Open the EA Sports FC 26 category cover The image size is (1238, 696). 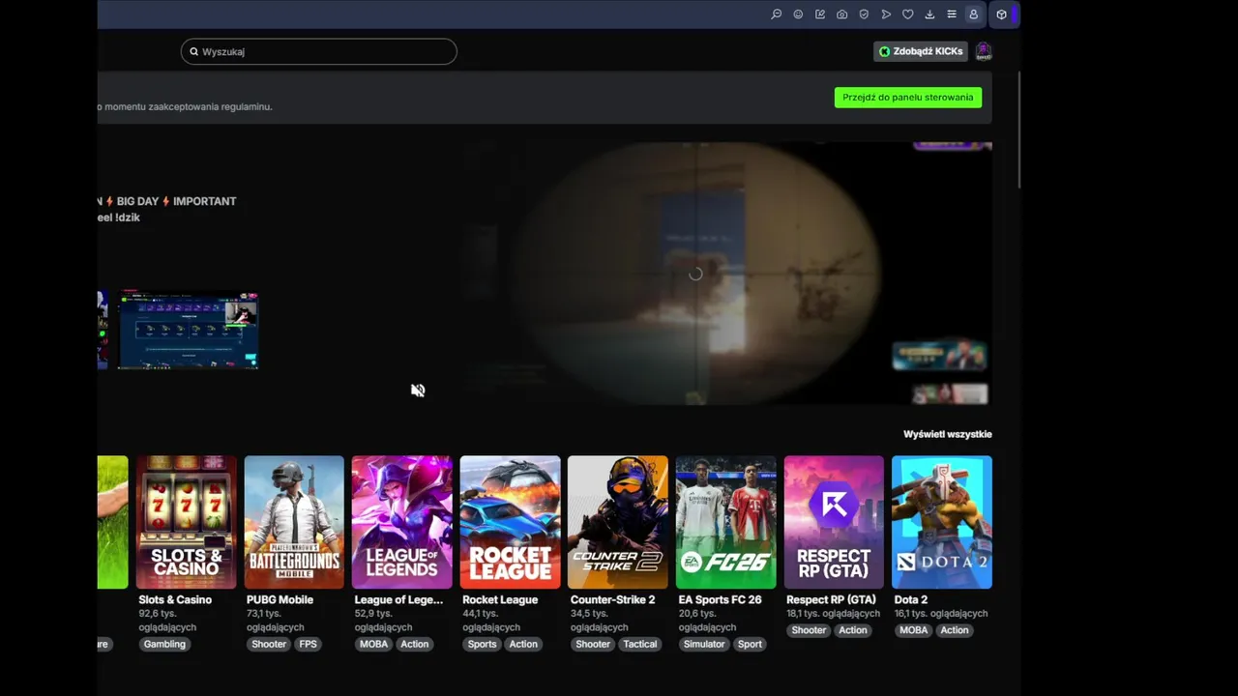click(x=725, y=522)
